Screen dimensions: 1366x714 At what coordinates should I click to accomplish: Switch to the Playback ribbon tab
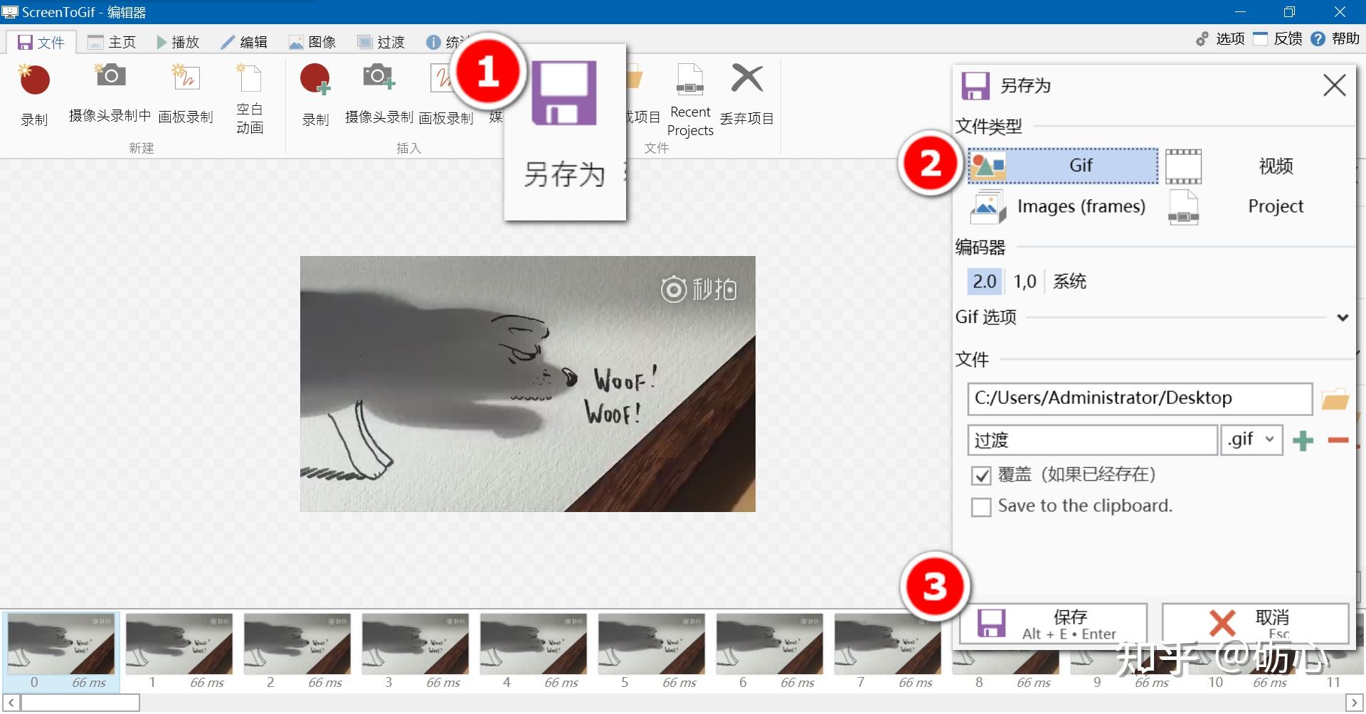tap(178, 42)
